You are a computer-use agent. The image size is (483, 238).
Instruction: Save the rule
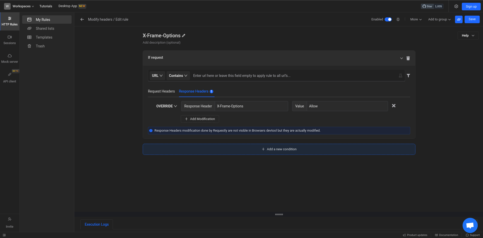point(472,19)
